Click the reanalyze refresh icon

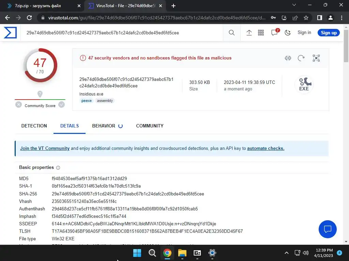pos(301,58)
